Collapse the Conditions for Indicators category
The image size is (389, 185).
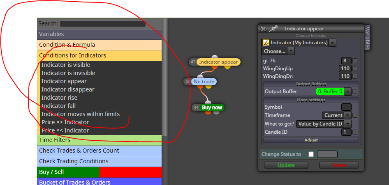click(x=99, y=55)
